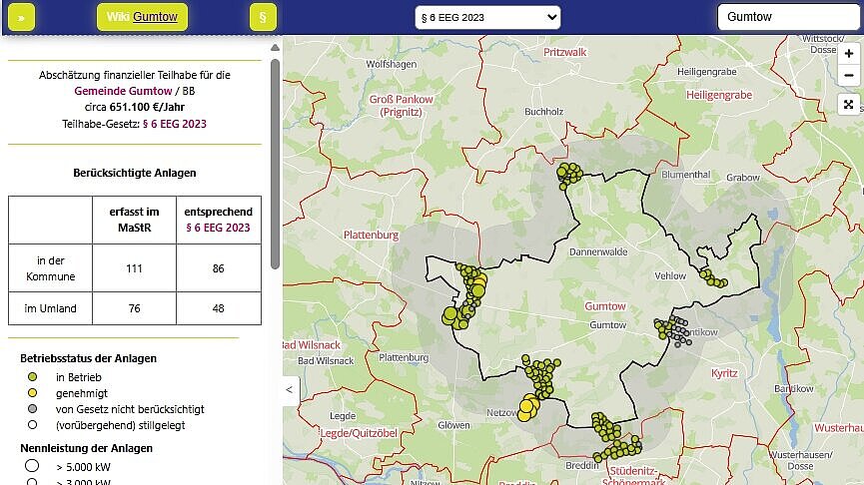Click the paragraph symbol (§) header button
This screenshot has width=864, height=485.
pyautogui.click(x=262, y=17)
